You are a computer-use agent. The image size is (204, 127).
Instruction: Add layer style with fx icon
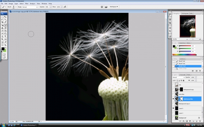(x=184, y=121)
